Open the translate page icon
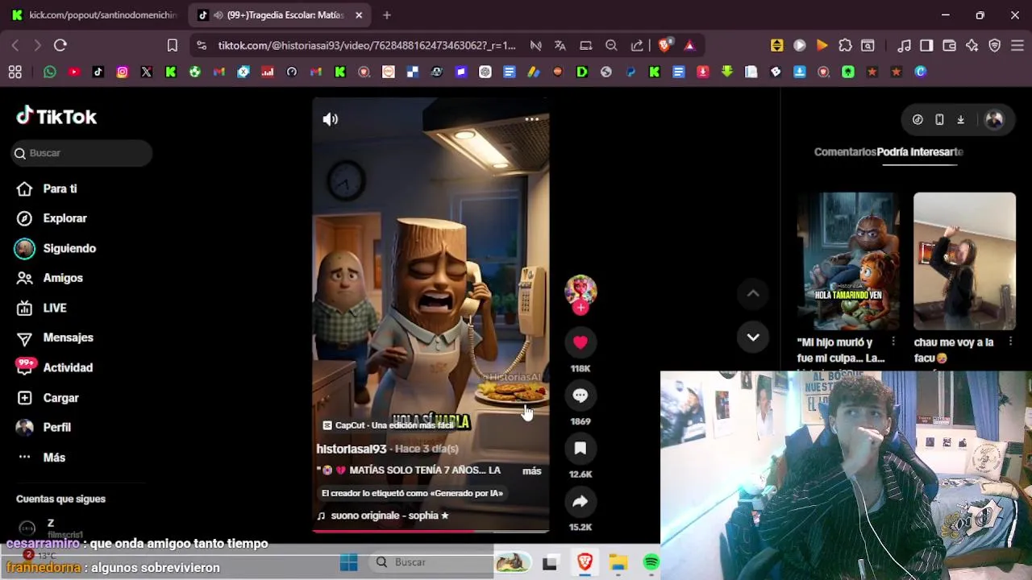This screenshot has height=580, width=1032. coord(560,45)
